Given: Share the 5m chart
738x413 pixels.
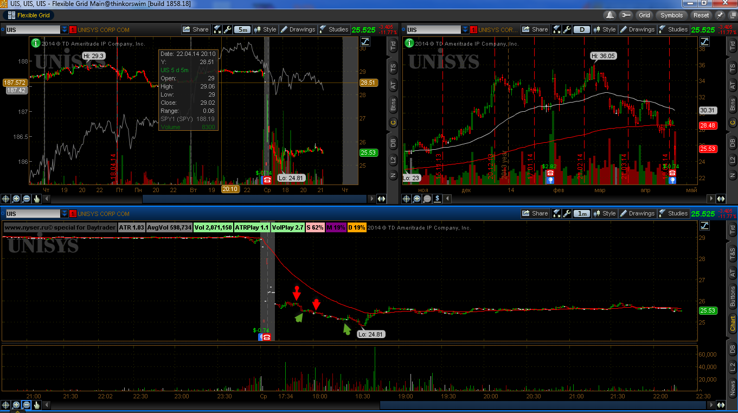Looking at the screenshot, I should 196,29.
